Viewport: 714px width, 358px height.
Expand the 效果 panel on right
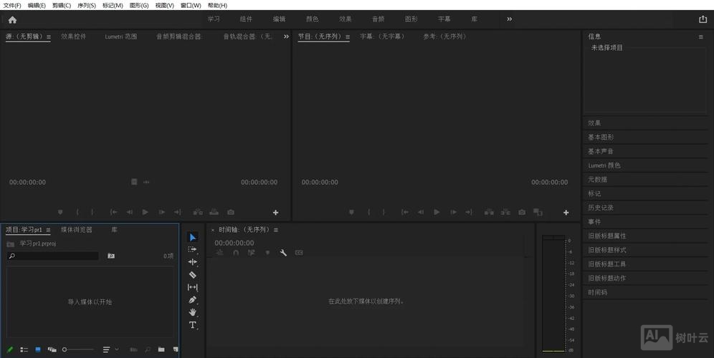click(595, 123)
